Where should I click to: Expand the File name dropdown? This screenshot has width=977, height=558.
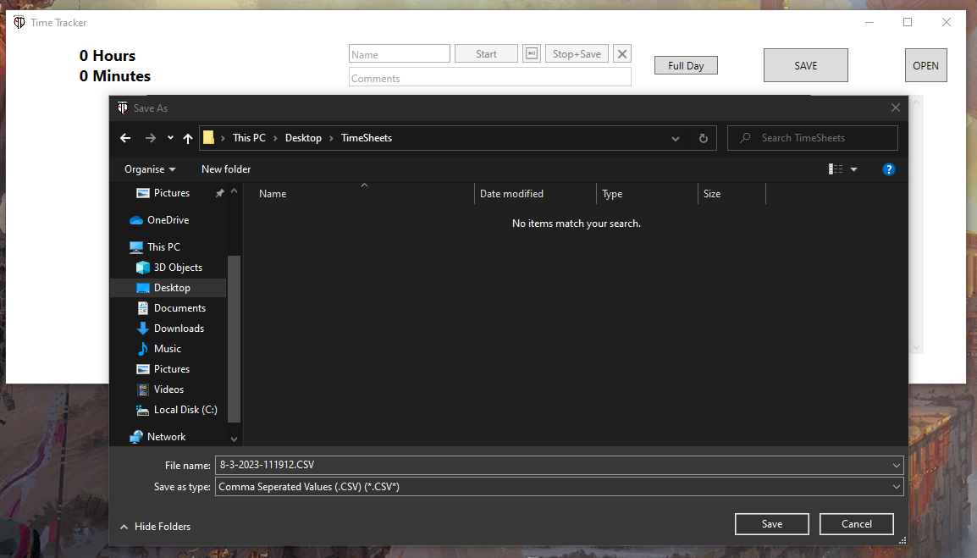point(896,465)
